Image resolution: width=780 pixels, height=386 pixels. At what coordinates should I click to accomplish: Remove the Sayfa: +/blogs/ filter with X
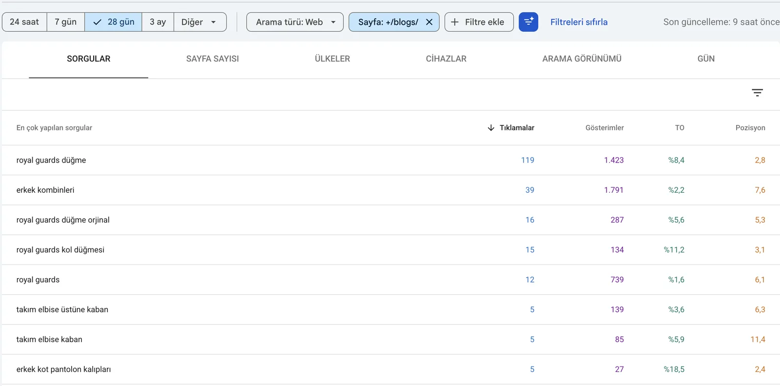pyautogui.click(x=429, y=22)
